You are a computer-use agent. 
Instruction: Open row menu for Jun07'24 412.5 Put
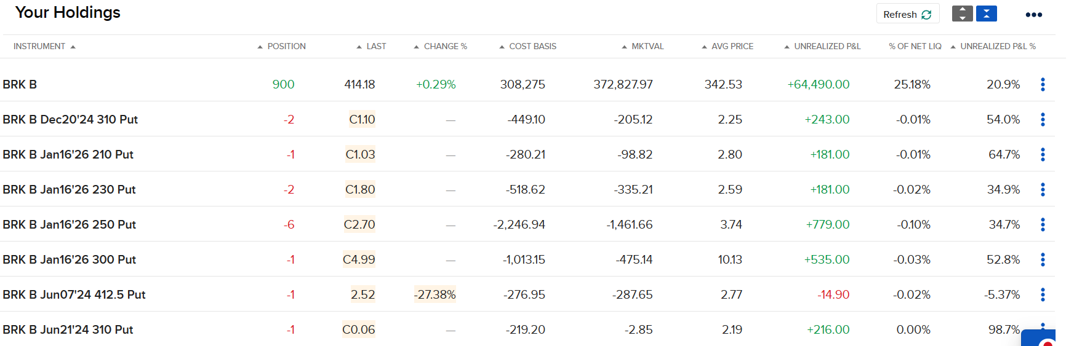(1043, 294)
